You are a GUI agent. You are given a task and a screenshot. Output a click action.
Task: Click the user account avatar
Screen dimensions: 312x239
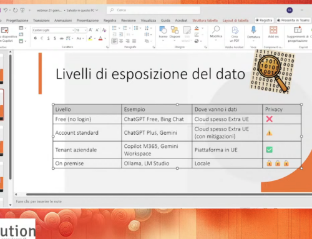(290, 10)
